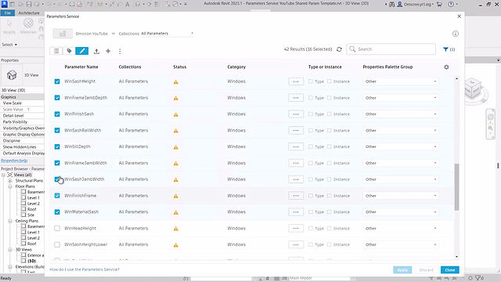Viewport: 501px width, 282px height.
Task: Click the refresh results icon
Action: [x=339, y=49]
